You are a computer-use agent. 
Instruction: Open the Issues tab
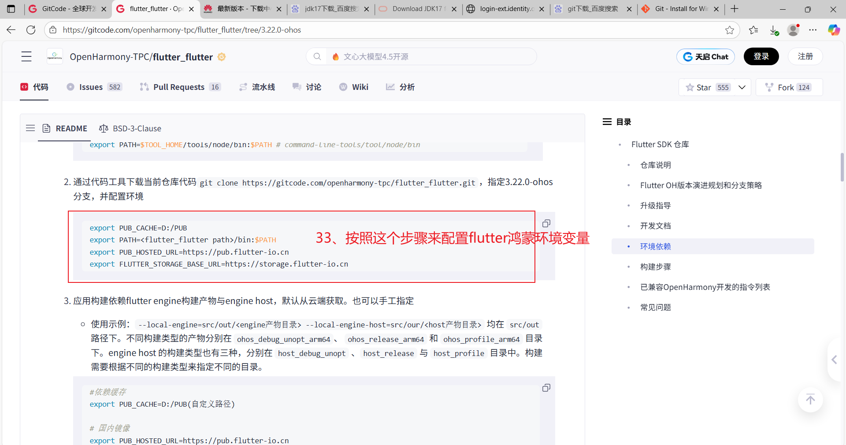click(x=94, y=87)
